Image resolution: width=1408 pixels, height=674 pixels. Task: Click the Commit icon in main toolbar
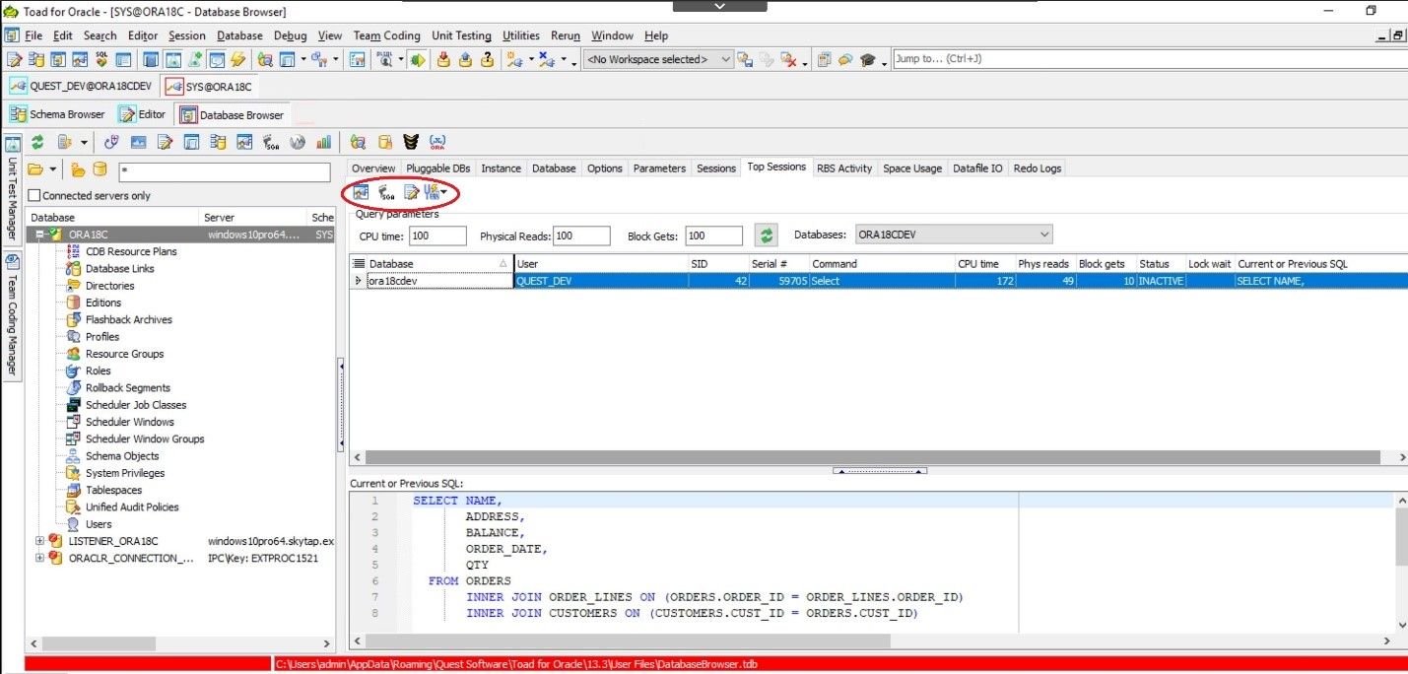[x=443, y=59]
